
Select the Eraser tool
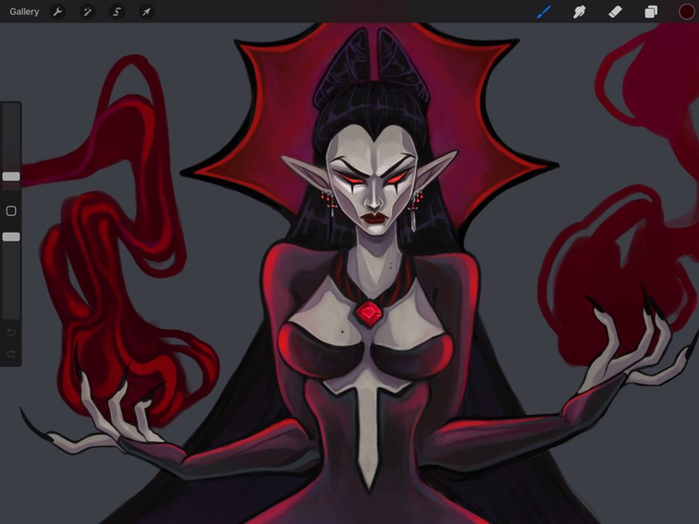615,12
